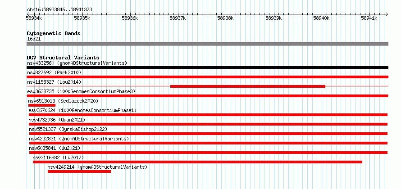This screenshot has width=401, height=189.
Task: Open esv2670624 1000GenomesConsortiumPhase1 label
Action: point(82,110)
